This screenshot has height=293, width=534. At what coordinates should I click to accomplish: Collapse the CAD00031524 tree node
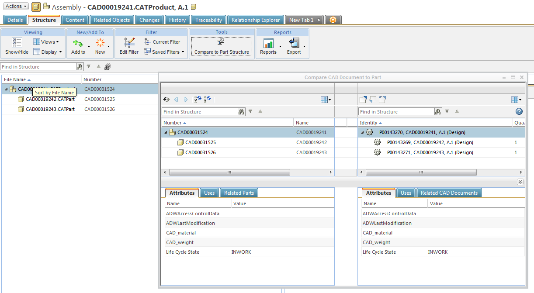[x=166, y=132]
